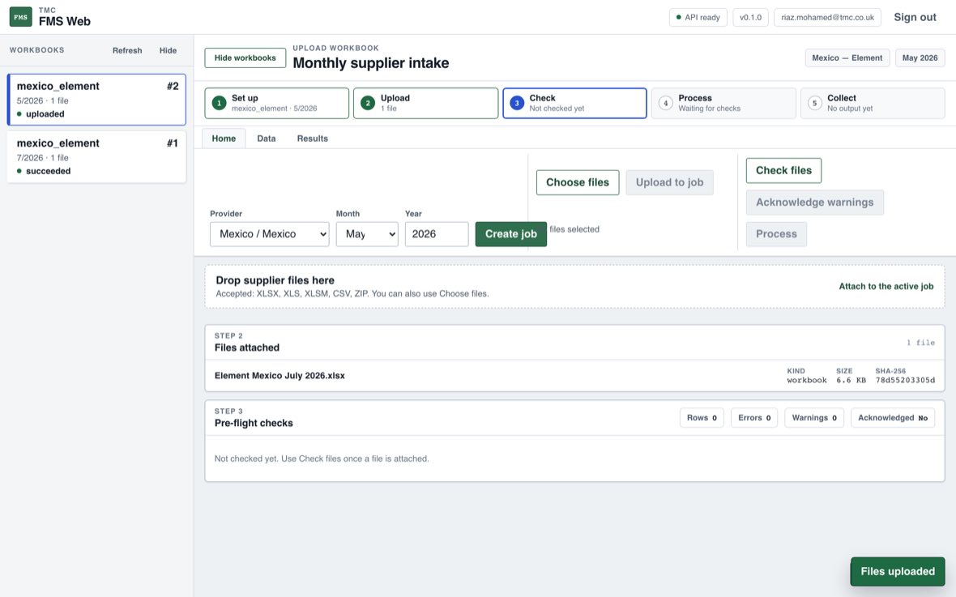Click file Element Mexico July 2026.xlsx
The image size is (956, 597).
tap(280, 376)
